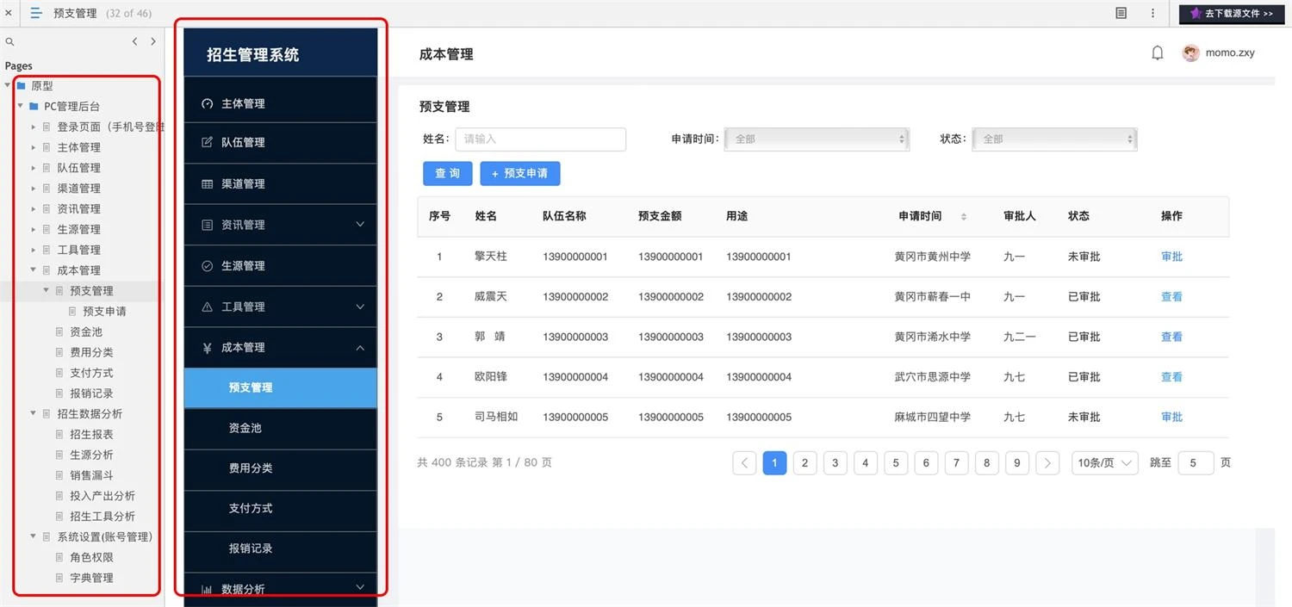Click the 跳至 page number input

[1196, 463]
